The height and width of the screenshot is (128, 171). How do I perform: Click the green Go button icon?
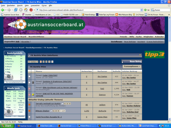pos(145,10)
